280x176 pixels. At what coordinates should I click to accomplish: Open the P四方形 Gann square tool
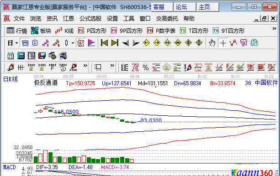pos(92,31)
